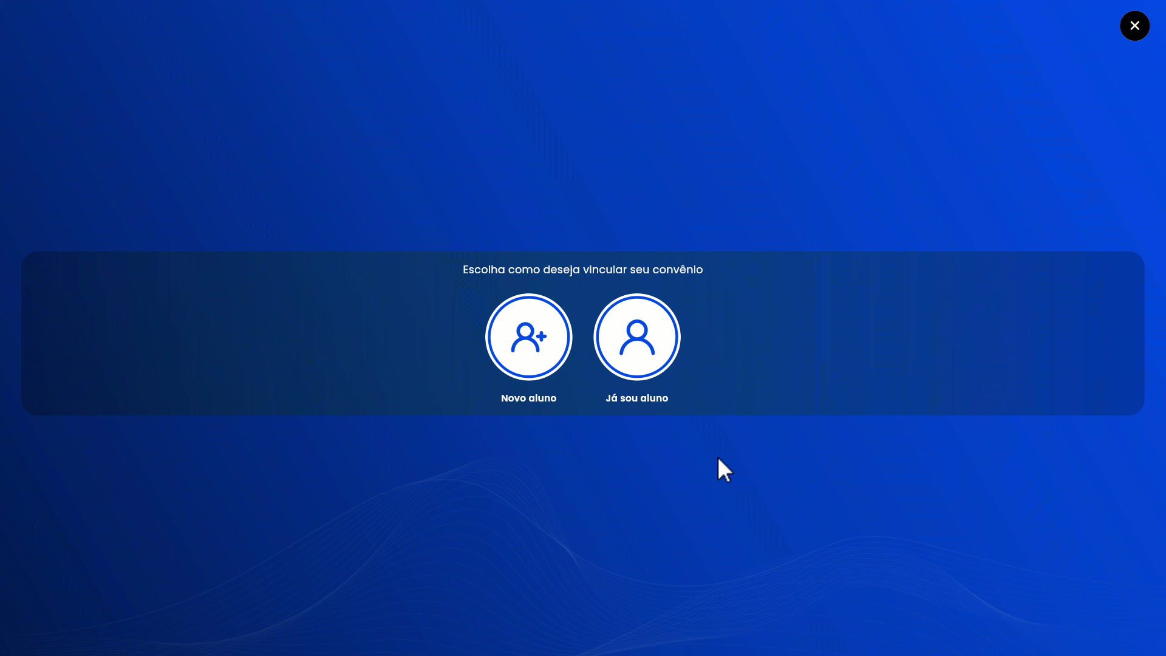
Task: Click the heading 'Escolha como deseja vincular seu convênio'
Action: click(582, 270)
